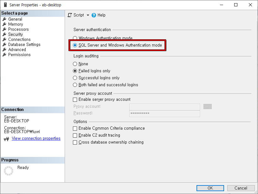Screen dimensions: 258x194
Task: Open the Permissions page
Action: pyautogui.click(x=19, y=55)
